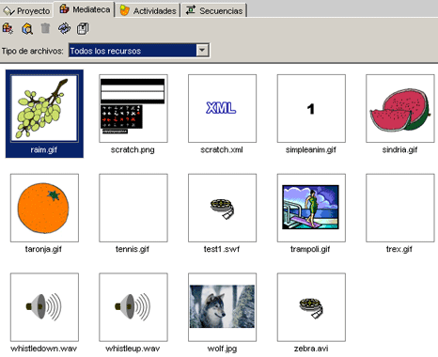Click the export media files icon
This screenshot has width=438, height=357.
[83, 28]
